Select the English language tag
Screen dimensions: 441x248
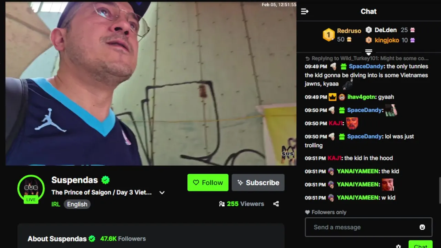(77, 204)
